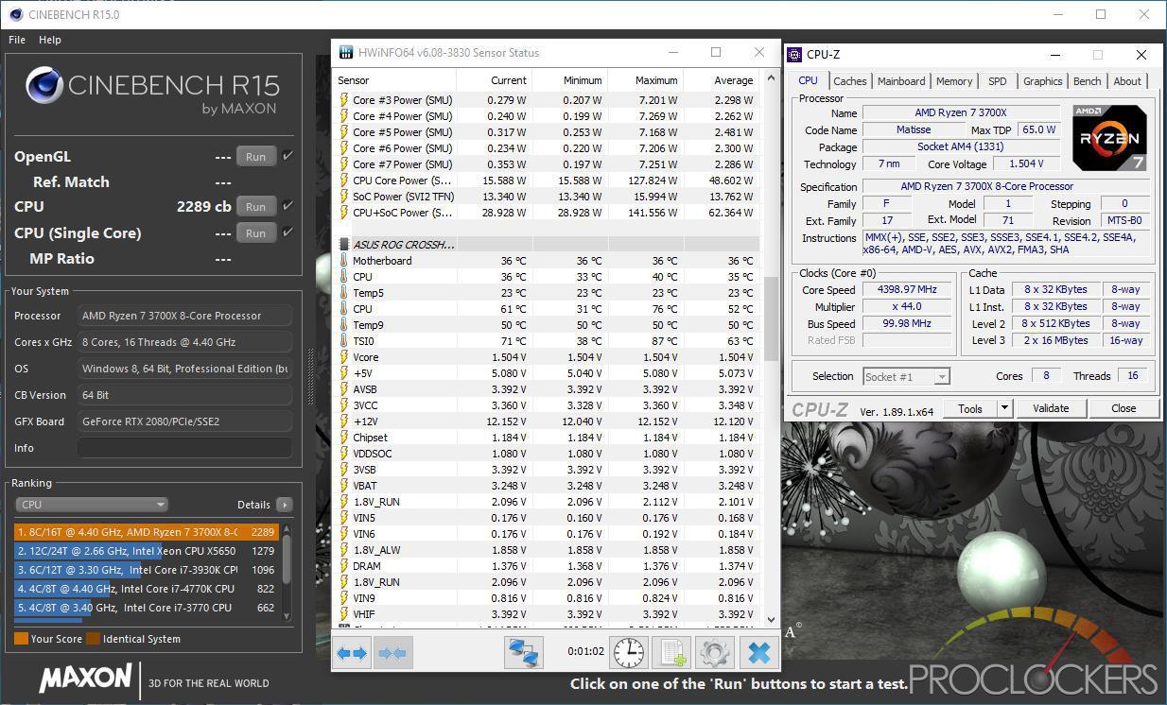Open the Selection Socket #1 dropdown in CPU-Z
Screen dimensions: 1167x705
(x=906, y=376)
